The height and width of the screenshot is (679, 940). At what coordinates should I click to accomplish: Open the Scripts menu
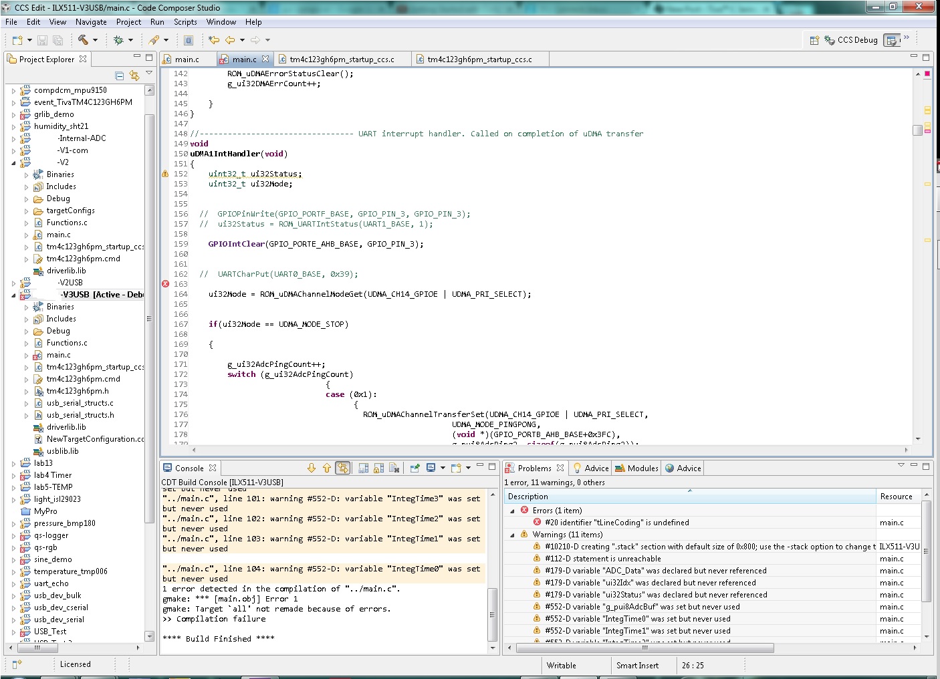click(185, 22)
